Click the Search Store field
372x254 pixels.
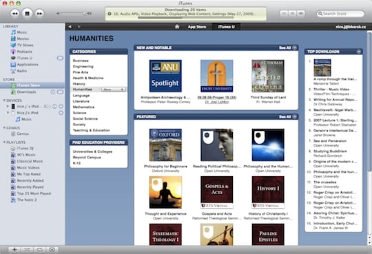[x=340, y=14]
